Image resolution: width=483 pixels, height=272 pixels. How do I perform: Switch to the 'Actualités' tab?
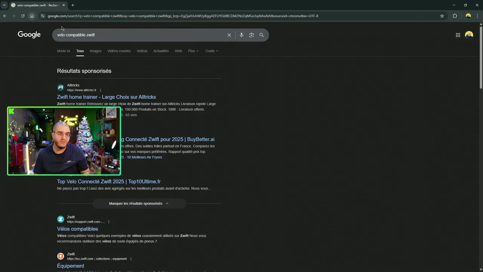161,51
